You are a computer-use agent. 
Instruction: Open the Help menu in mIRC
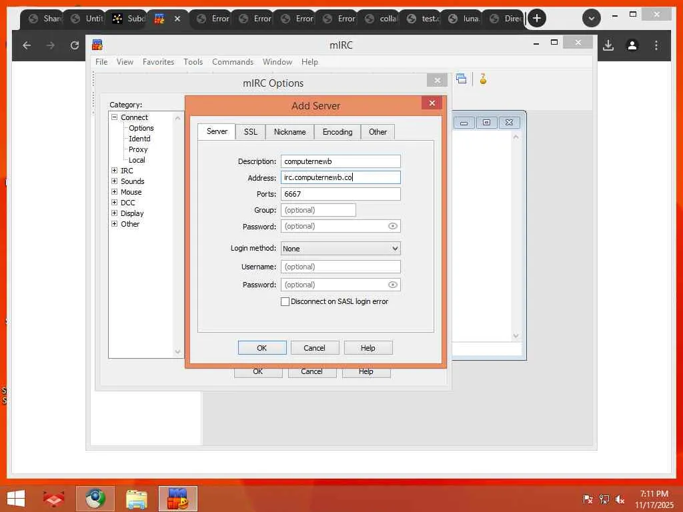pyautogui.click(x=309, y=62)
